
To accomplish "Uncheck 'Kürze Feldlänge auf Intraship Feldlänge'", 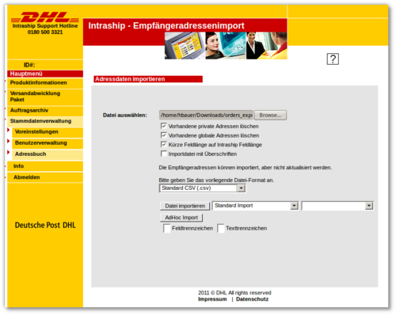I will tap(164, 144).
